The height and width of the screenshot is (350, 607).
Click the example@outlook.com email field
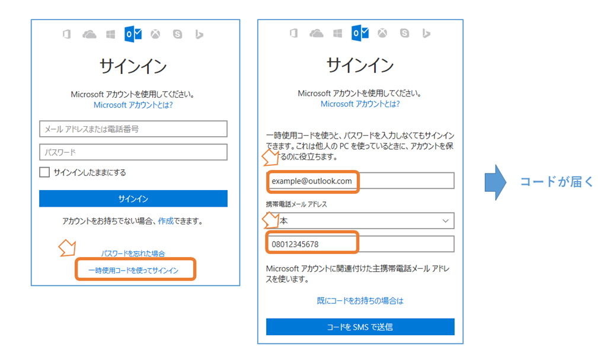pyautogui.click(x=360, y=181)
